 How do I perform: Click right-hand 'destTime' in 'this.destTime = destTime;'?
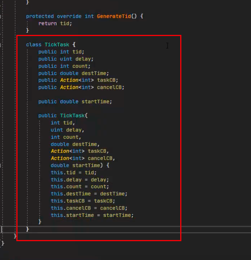pyautogui.click(x=112, y=194)
